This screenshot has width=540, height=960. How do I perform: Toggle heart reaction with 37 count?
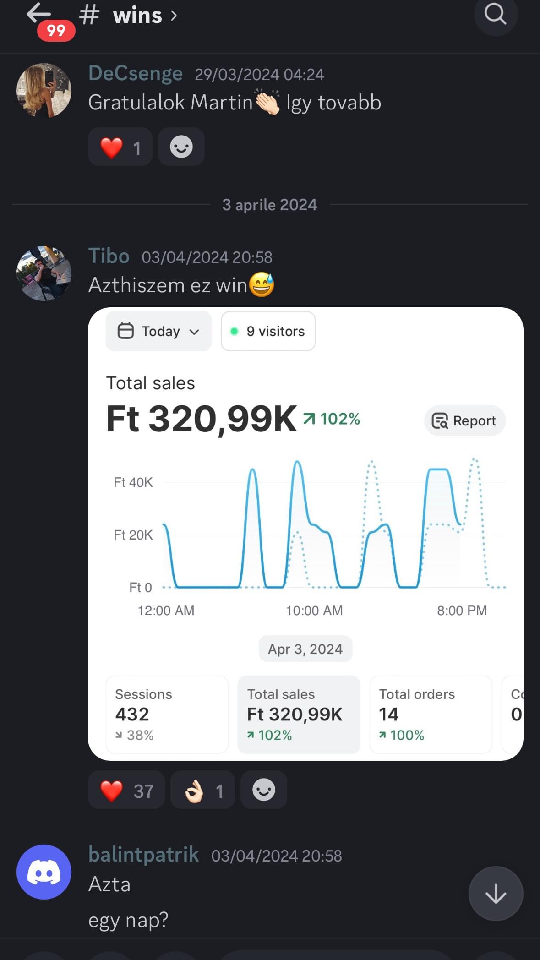click(x=126, y=790)
